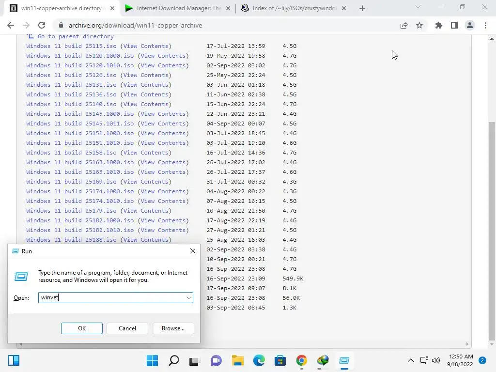Share this page using the share icon
This screenshot has height=372, width=496.
tap(403, 25)
